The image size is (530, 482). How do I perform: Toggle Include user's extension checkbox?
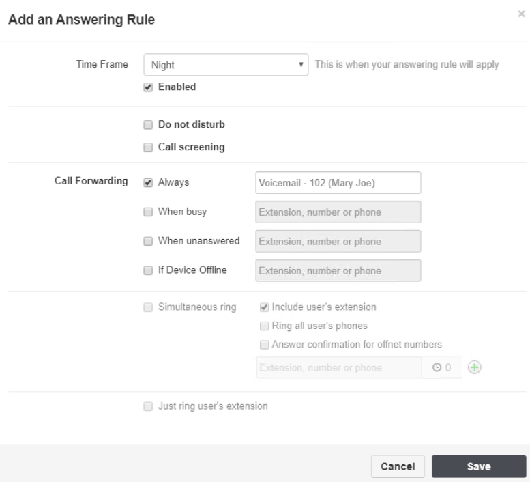(x=264, y=307)
